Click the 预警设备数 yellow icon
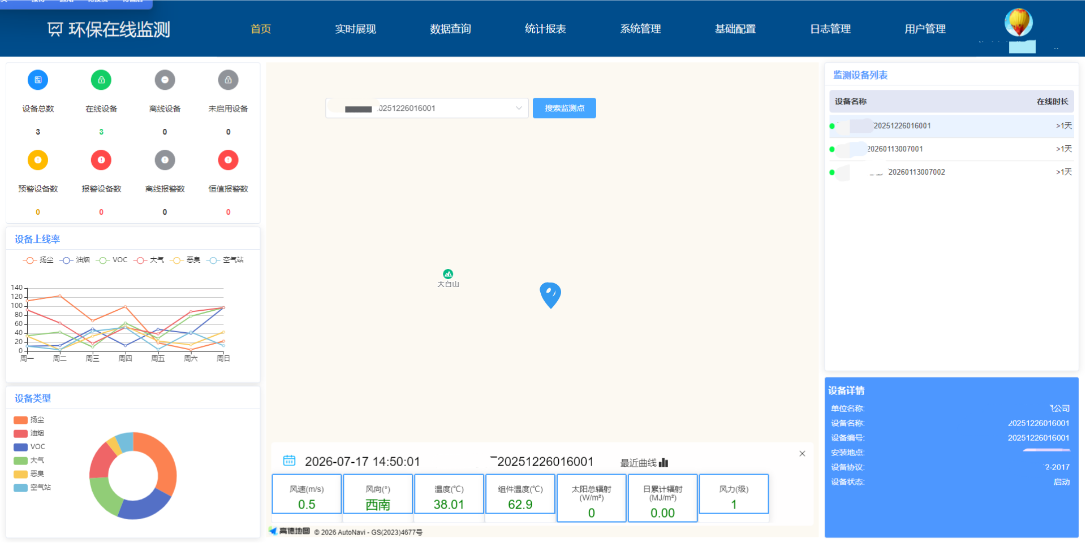1086x543 pixels. tap(38, 160)
